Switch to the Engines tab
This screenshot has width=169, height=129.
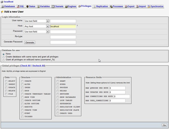[x=71, y=6]
